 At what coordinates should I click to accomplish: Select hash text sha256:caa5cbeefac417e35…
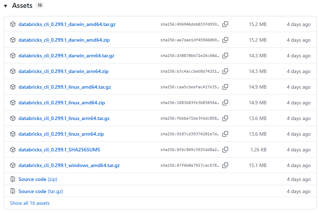190,87
